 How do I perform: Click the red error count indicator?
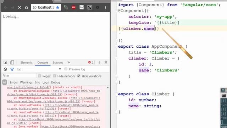point(91,63)
